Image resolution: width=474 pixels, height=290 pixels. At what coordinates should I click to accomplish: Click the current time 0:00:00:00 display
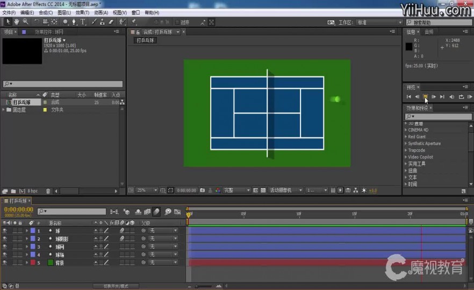pos(19,209)
